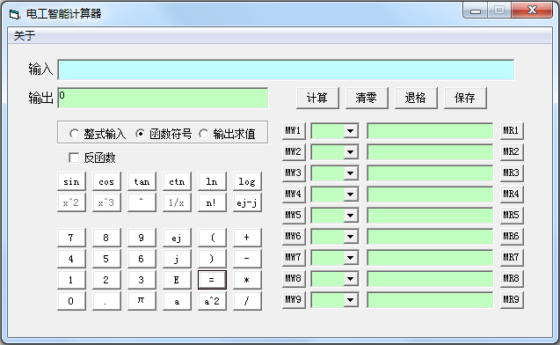Image resolution: width=560 pixels, height=345 pixels.
Task: Open the MW1 row dropdown
Action: coord(351,131)
